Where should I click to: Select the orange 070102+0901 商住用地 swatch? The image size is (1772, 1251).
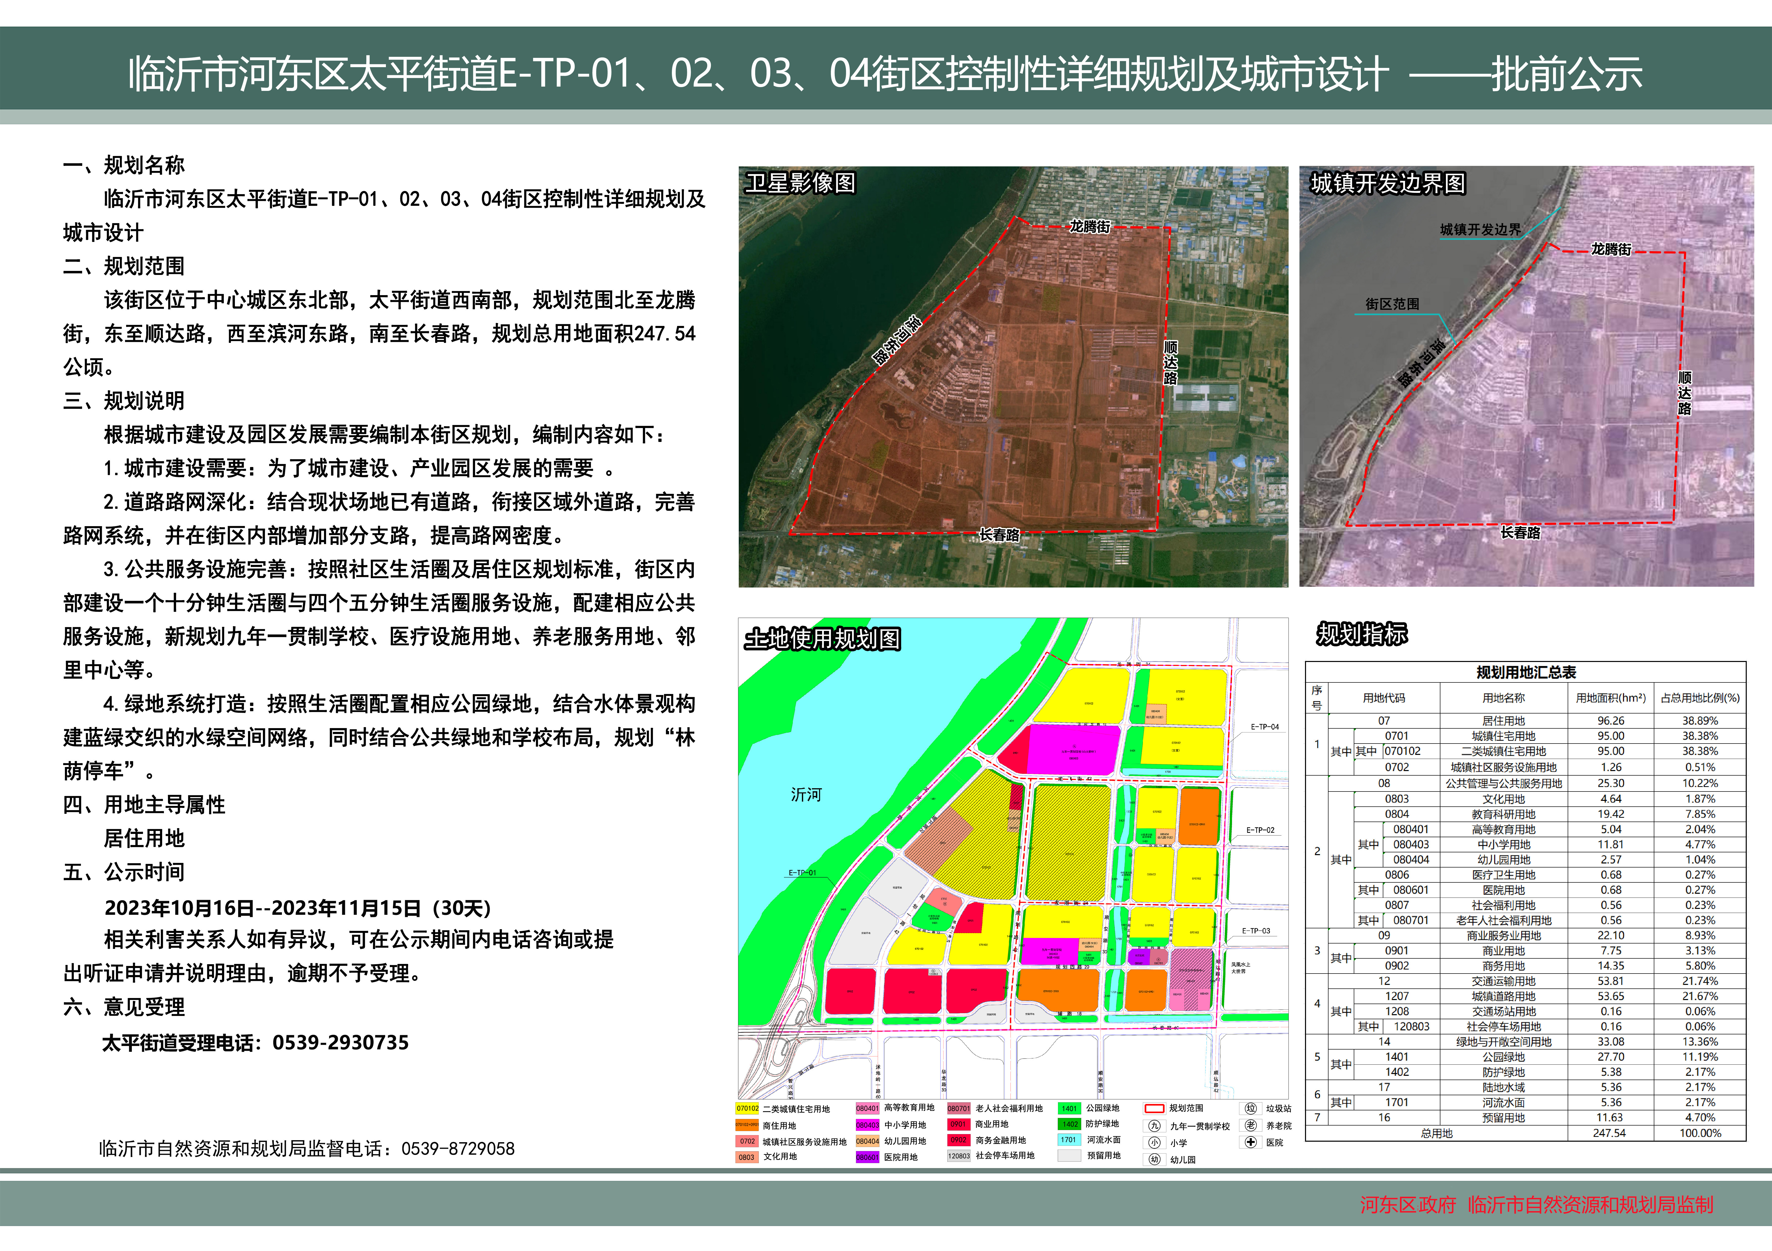[747, 1125]
